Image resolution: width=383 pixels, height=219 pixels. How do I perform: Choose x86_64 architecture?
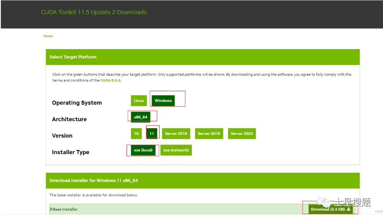click(x=140, y=117)
